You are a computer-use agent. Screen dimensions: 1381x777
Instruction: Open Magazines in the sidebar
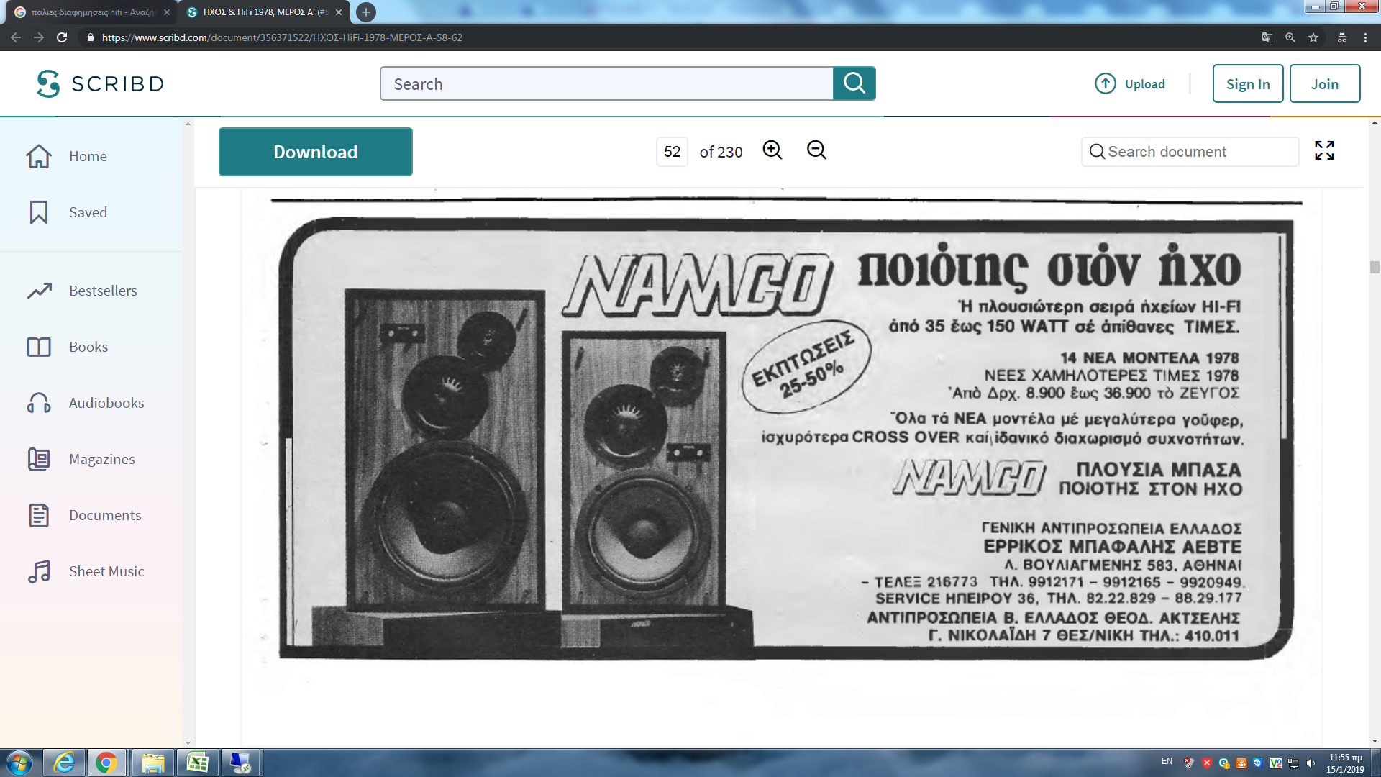point(102,459)
